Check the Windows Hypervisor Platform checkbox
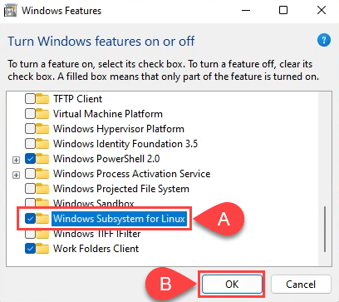Image resolution: width=339 pixels, height=302 pixels. 30,129
